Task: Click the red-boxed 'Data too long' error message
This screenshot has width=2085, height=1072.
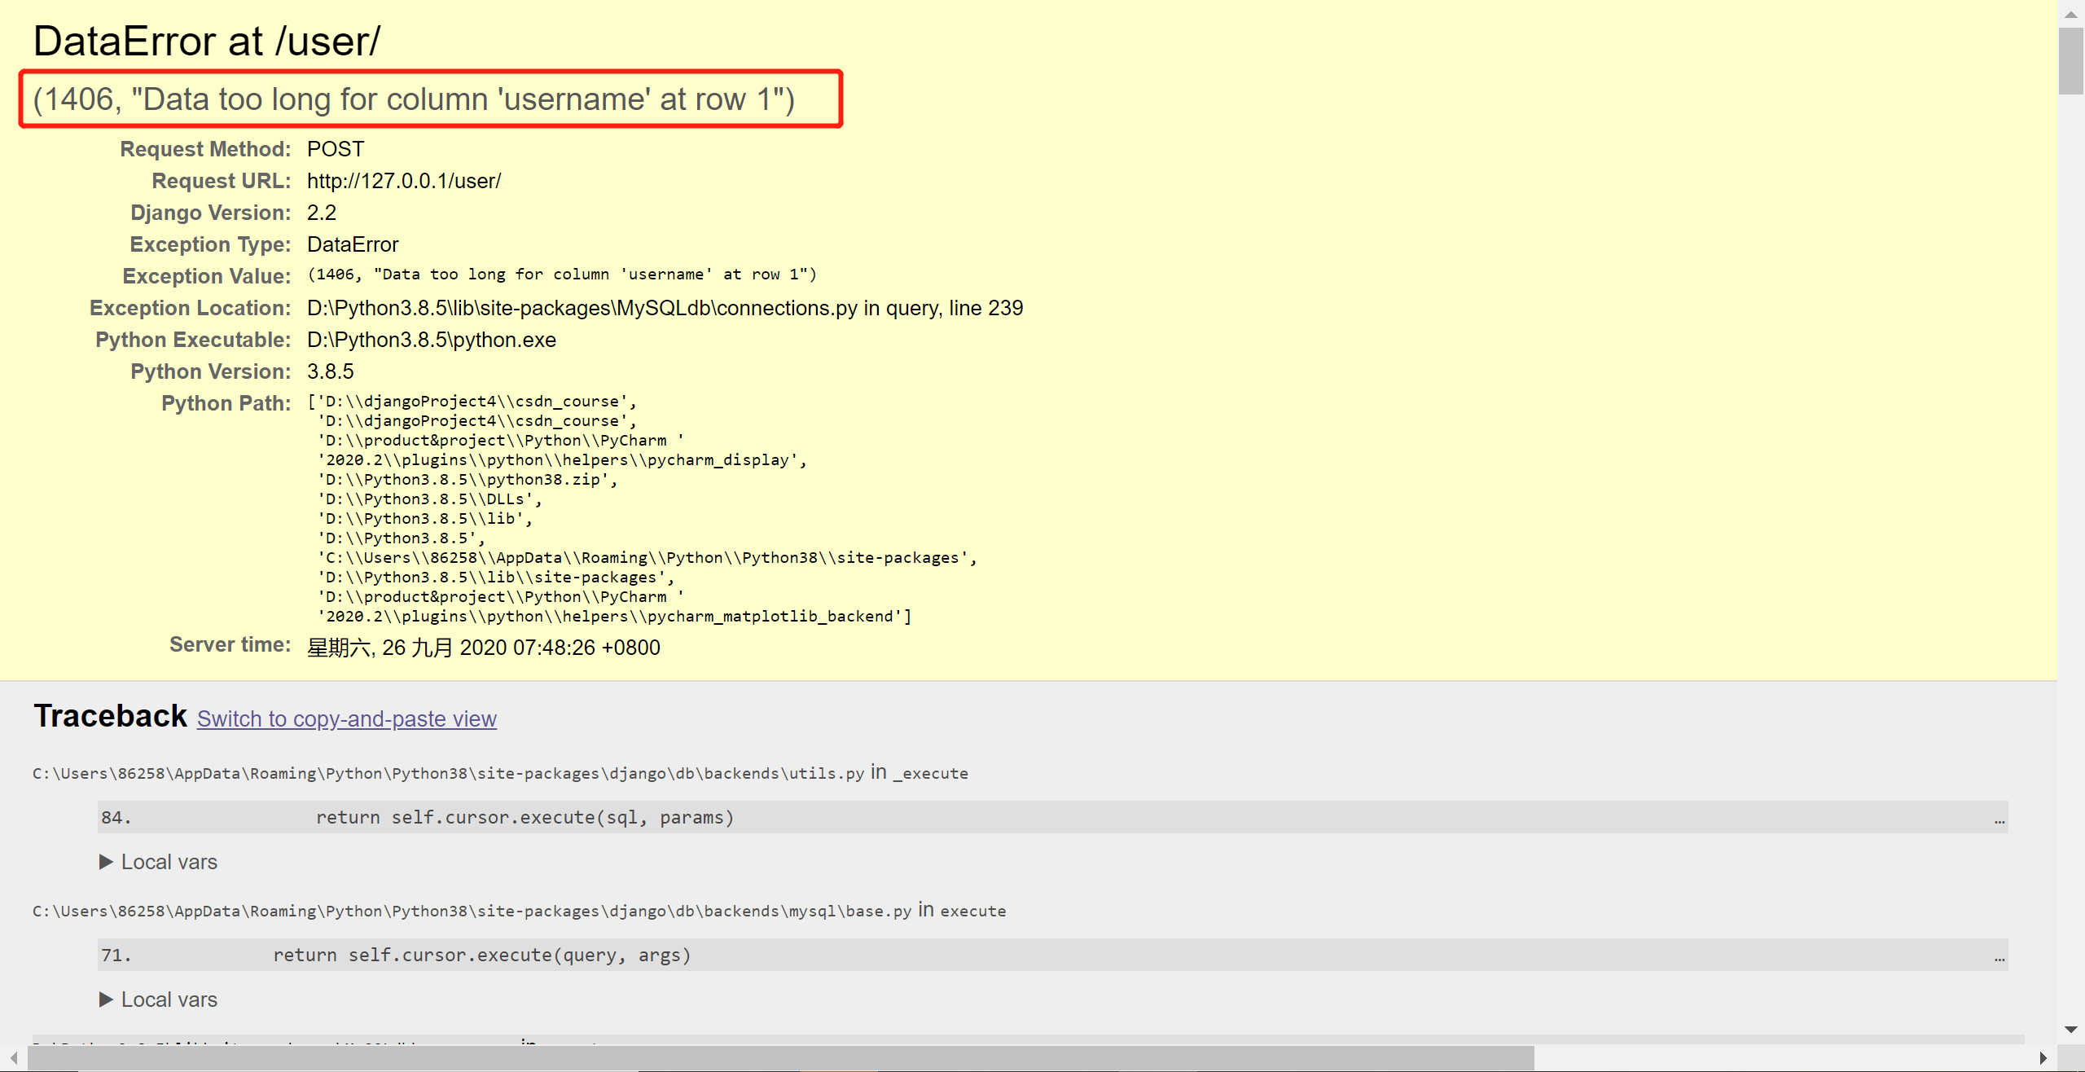Action: (414, 99)
